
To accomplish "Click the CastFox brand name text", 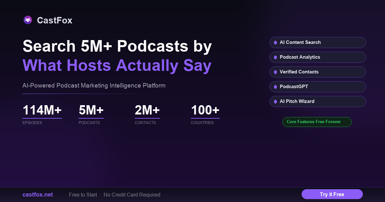I will click(x=55, y=21).
